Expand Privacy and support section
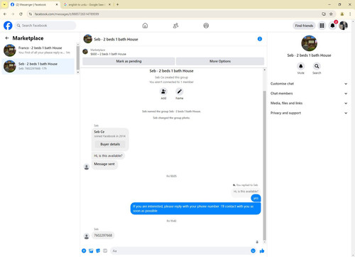 point(309,113)
